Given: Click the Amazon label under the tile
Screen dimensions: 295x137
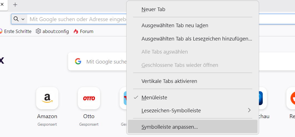Looking at the screenshot, I should point(47,116).
